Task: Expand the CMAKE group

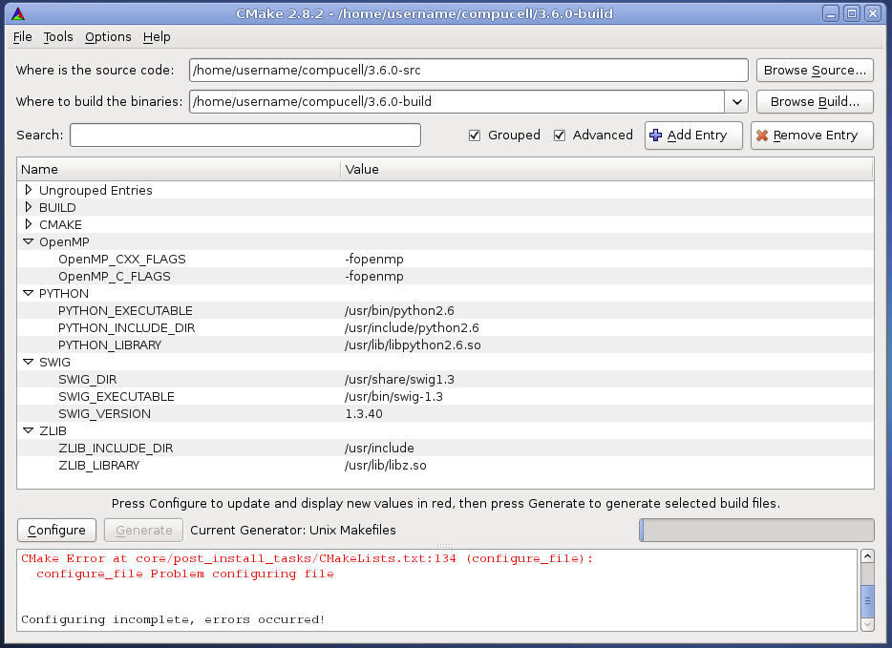Action: [29, 224]
